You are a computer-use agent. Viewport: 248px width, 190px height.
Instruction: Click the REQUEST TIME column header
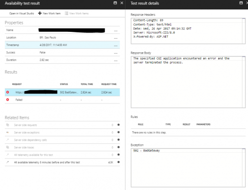click(x=109, y=84)
